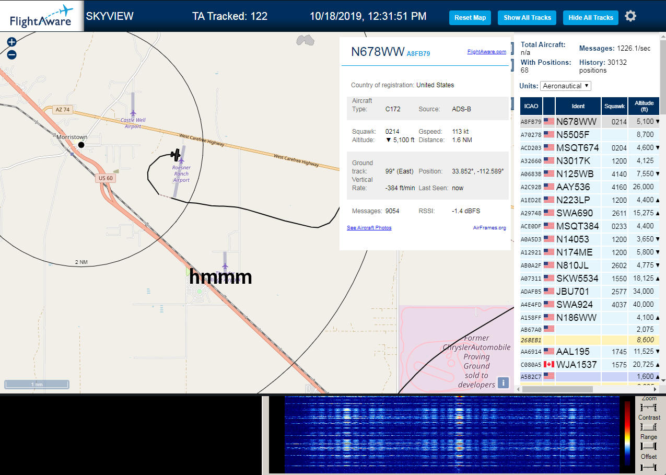Select the N223LP aircraft row
The image size is (666, 475).
(590, 200)
